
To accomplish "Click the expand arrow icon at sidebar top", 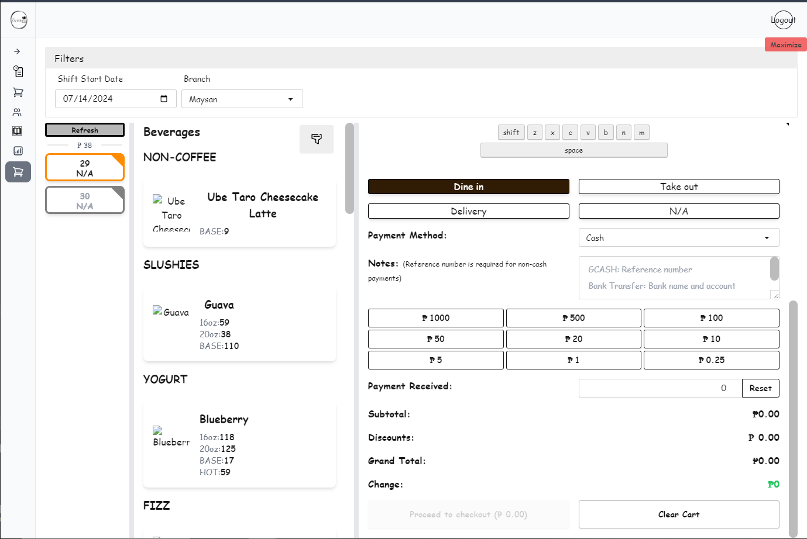I will point(18,51).
